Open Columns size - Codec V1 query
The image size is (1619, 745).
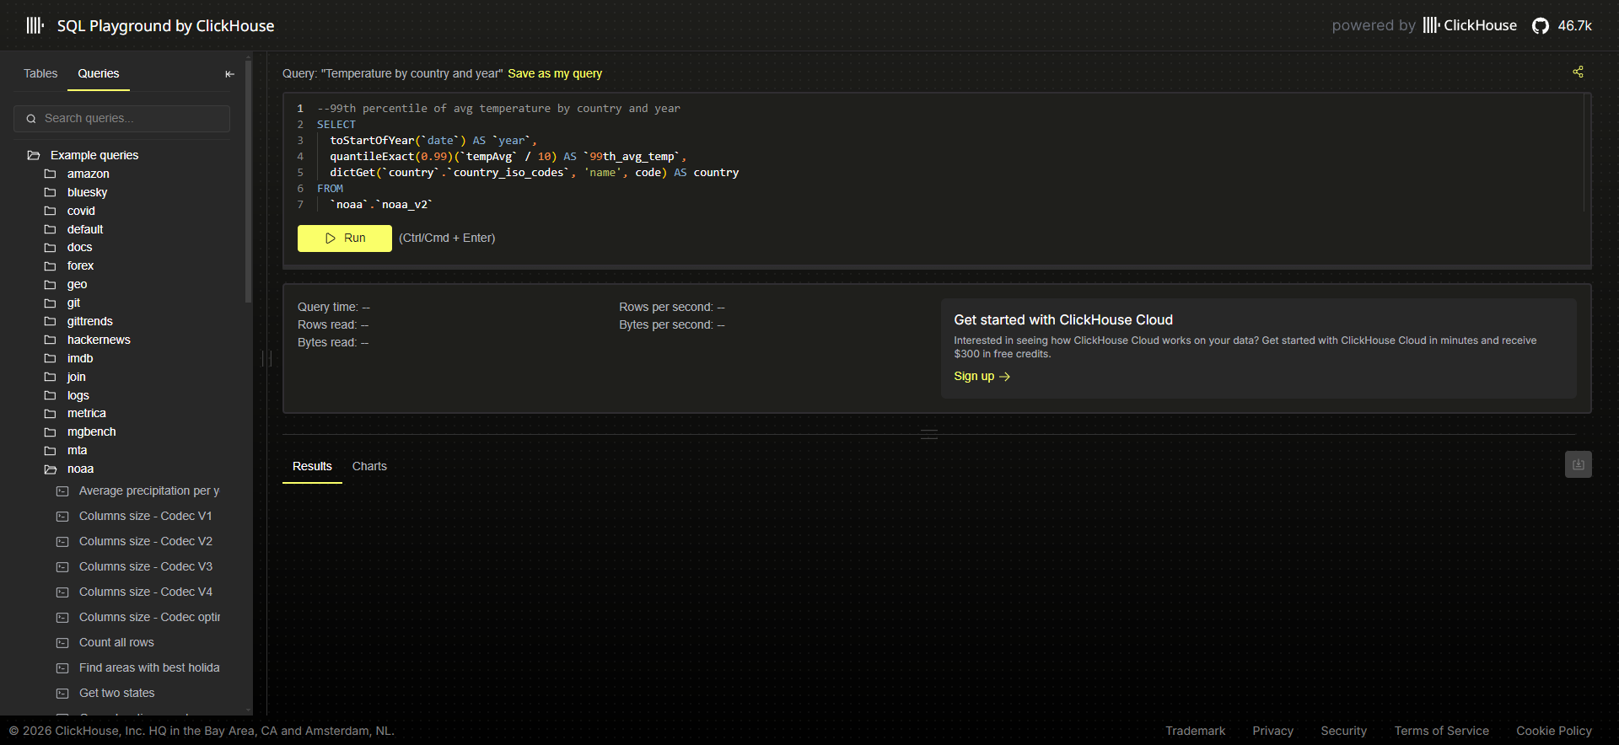click(146, 516)
